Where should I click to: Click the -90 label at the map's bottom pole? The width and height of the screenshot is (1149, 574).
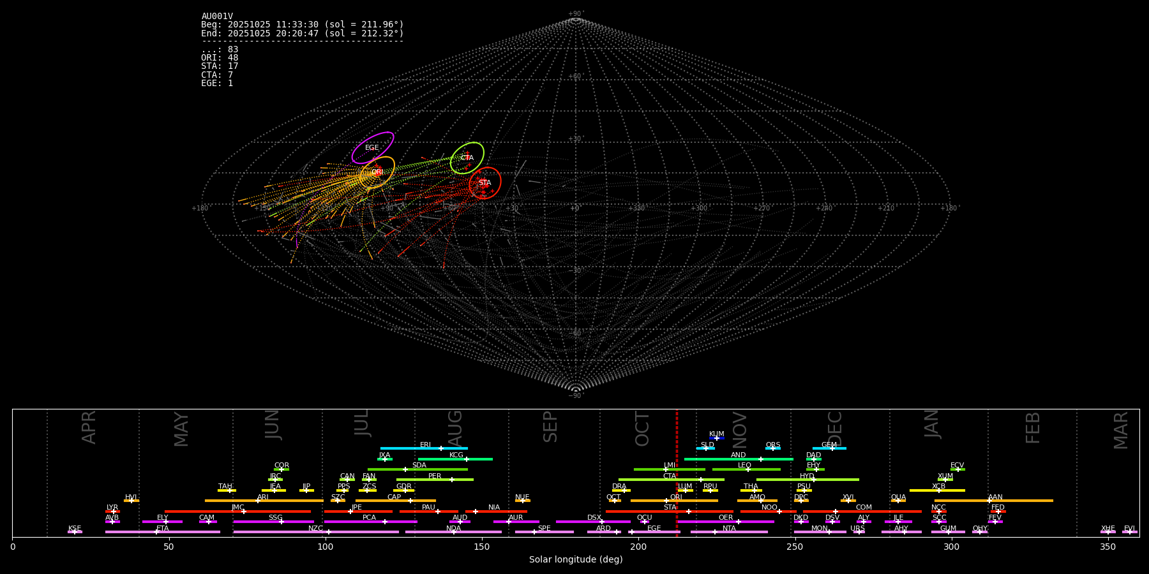click(575, 396)
